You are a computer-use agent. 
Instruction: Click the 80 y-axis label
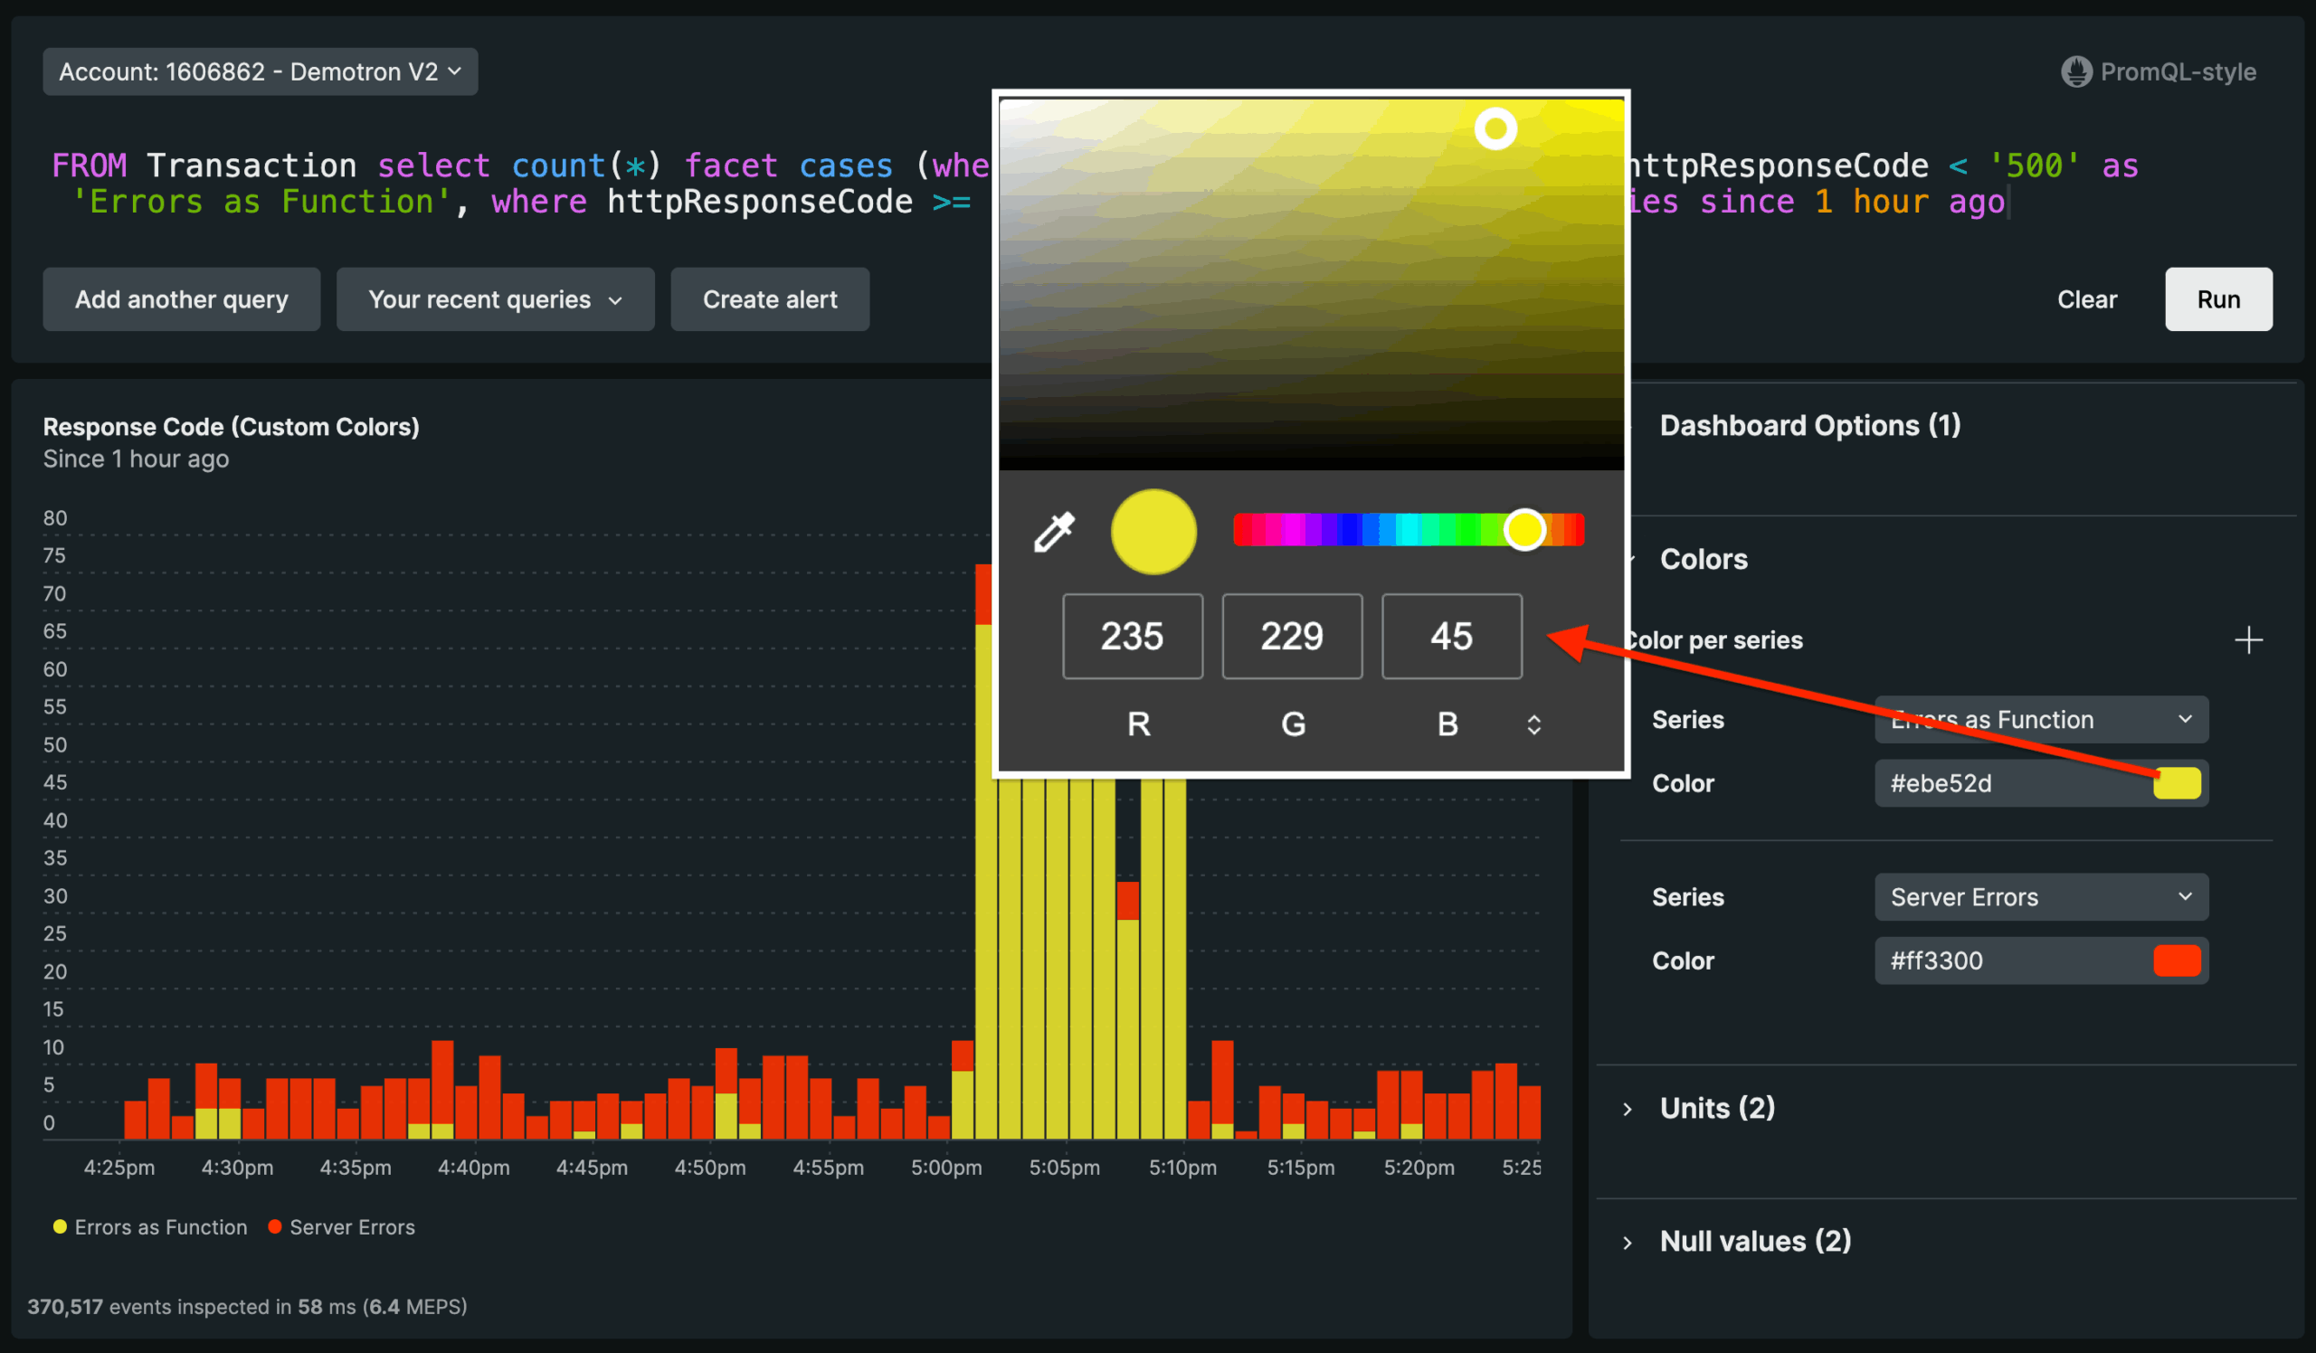[x=55, y=518]
